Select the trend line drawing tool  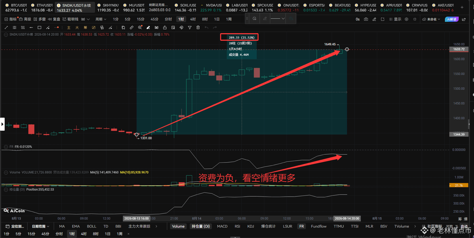(x=6, y=28)
